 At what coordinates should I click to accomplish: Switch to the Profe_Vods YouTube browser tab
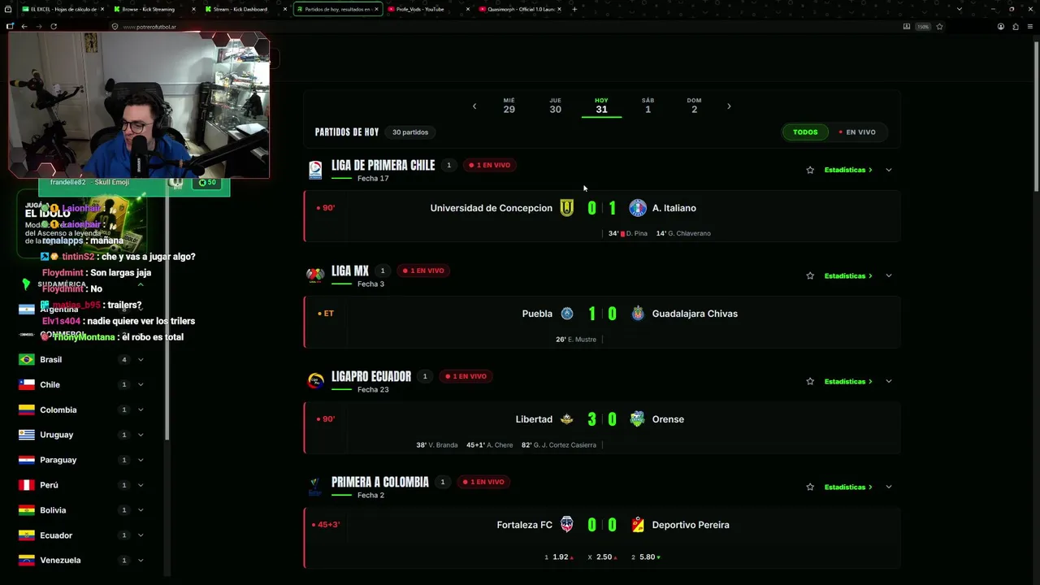tap(429, 9)
